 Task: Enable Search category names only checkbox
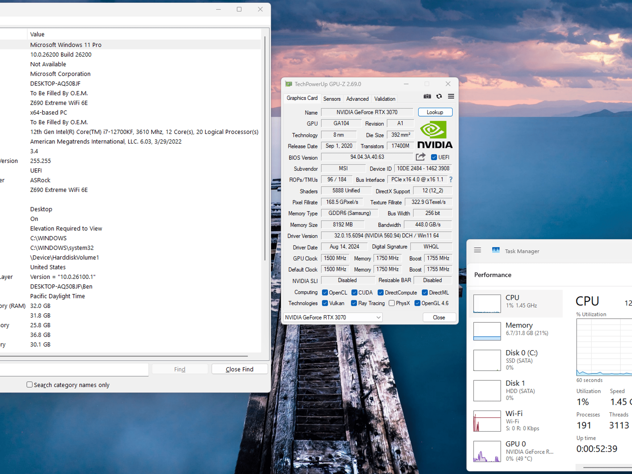(30, 385)
